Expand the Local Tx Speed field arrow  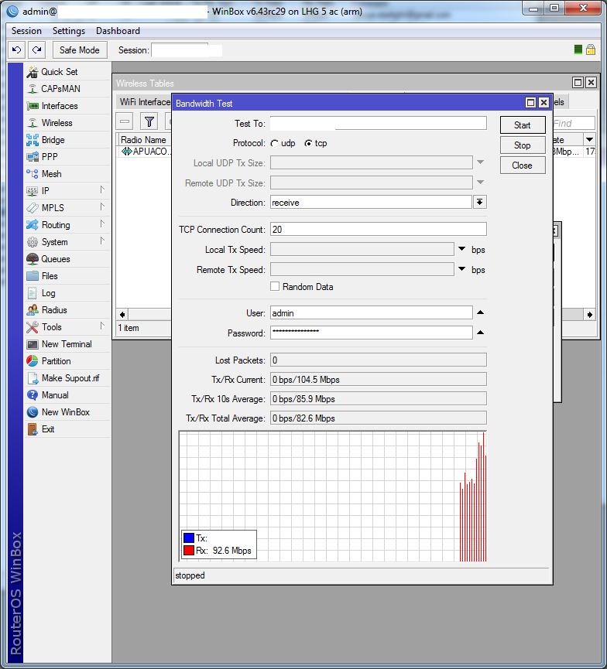(x=461, y=249)
